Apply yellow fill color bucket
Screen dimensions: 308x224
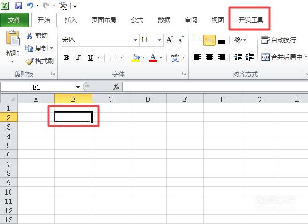tap(136, 58)
